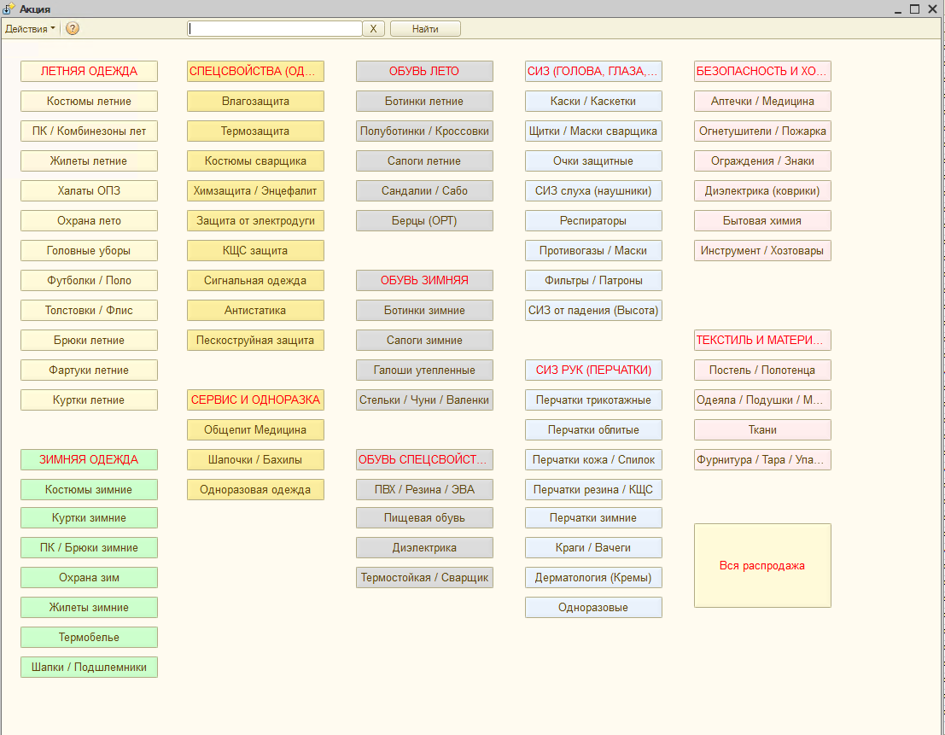The image size is (945, 735).
Task: Click the Акция window title icon
Action: 9,9
